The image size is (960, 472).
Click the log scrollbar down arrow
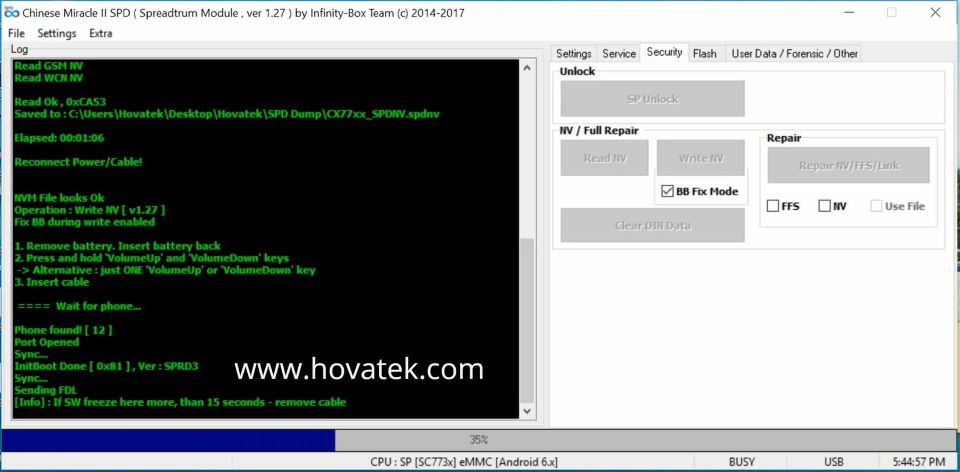pyautogui.click(x=527, y=411)
